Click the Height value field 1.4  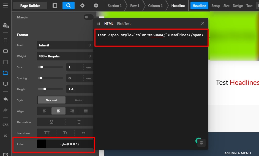(80, 89)
